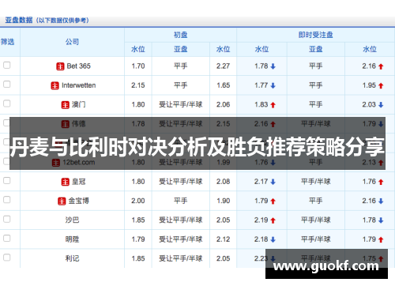The width and height of the screenshot is (395, 286).
Task: Select live 平手/半球 handicap in 皇冠 row
Action: pyautogui.click(x=316, y=182)
